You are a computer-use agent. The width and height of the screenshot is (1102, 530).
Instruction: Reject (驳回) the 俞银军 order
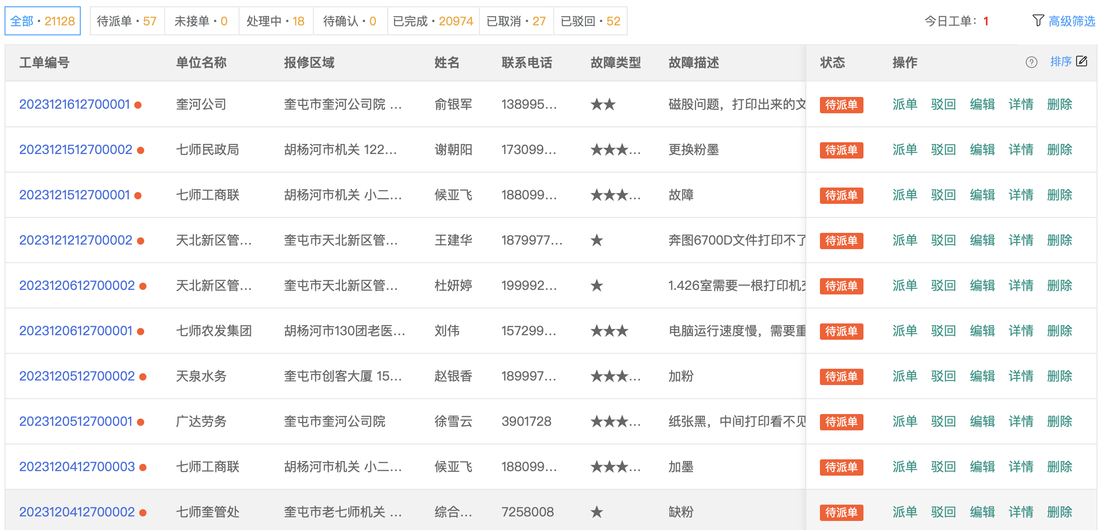943,104
